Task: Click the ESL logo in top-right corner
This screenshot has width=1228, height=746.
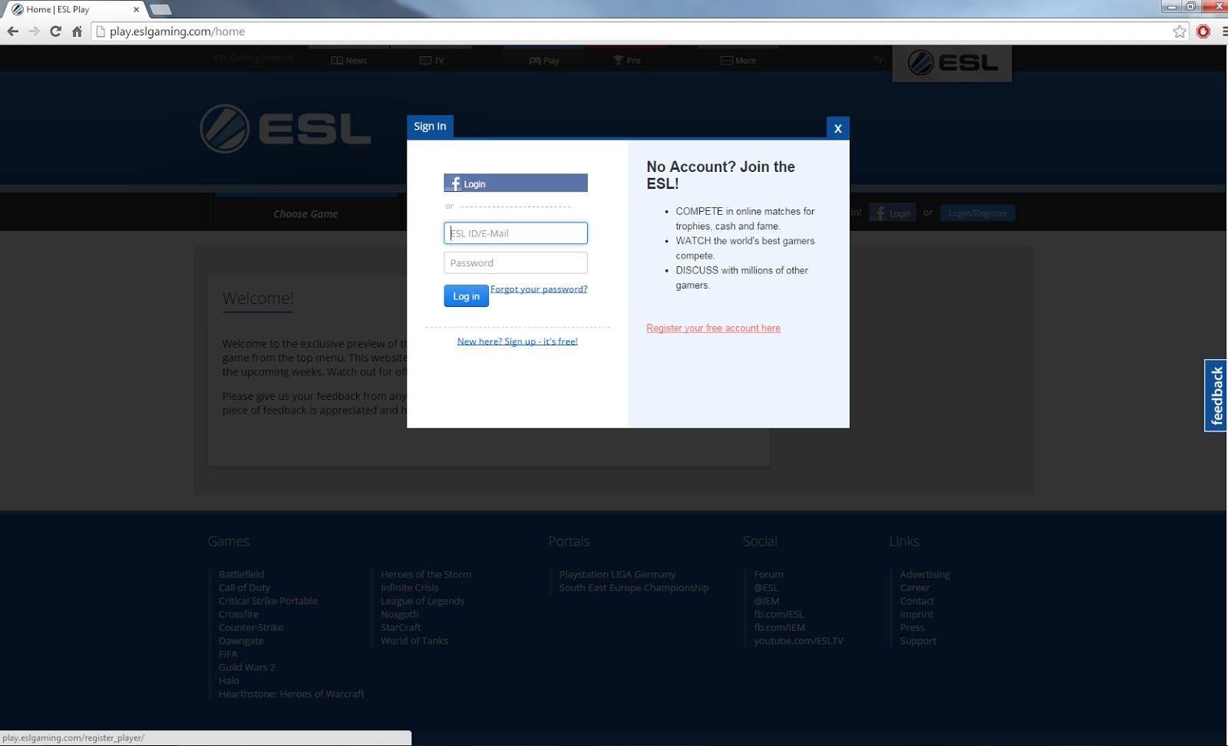Action: point(952,63)
